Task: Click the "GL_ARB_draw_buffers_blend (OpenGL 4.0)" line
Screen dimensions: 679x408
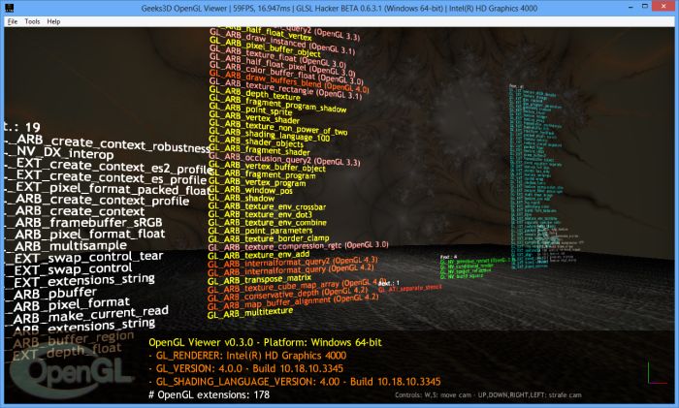Action: click(289, 82)
